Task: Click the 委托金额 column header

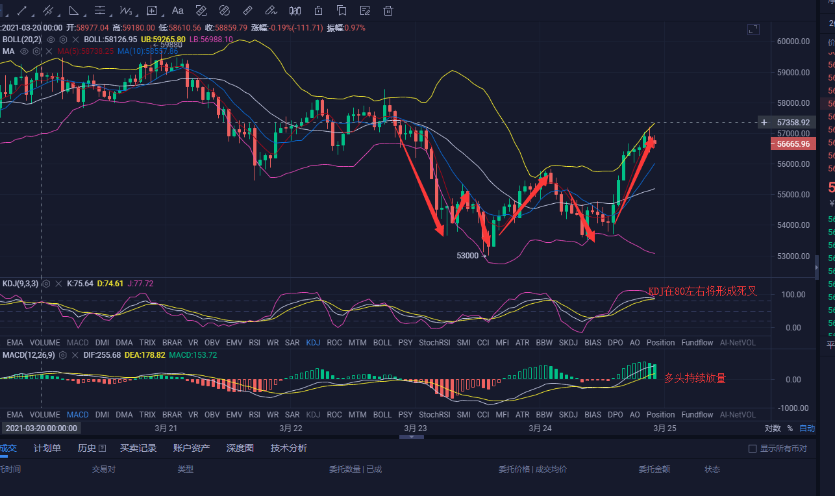Action: click(654, 469)
